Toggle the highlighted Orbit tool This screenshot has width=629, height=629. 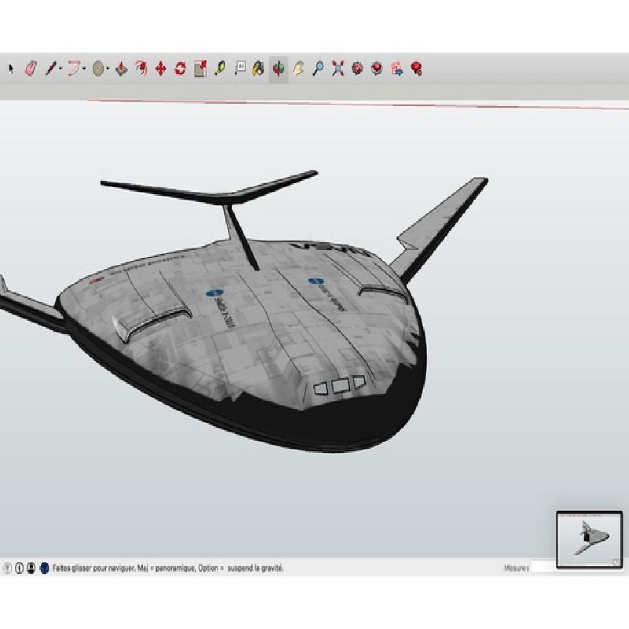pyautogui.click(x=278, y=69)
